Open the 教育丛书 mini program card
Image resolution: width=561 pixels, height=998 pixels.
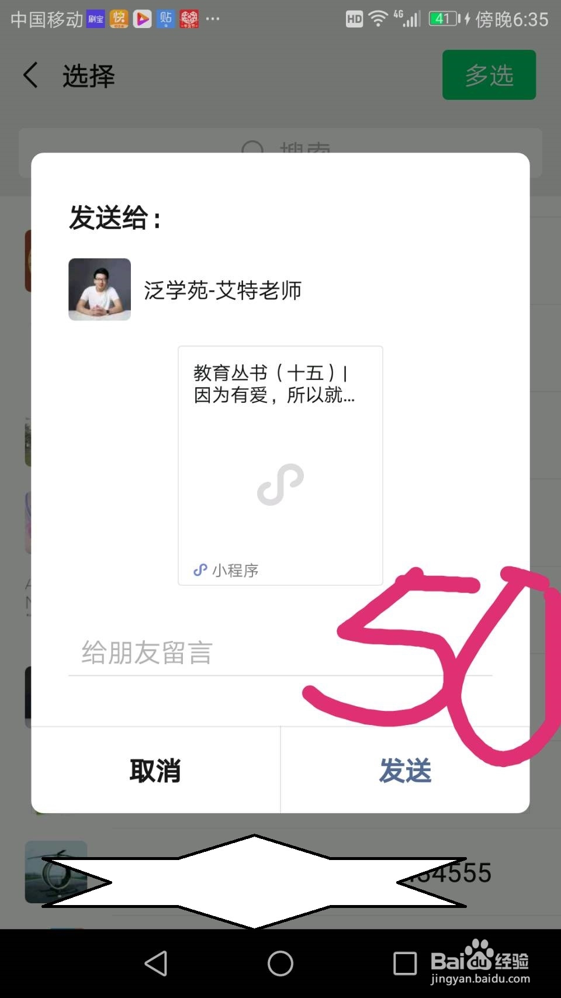point(280,465)
